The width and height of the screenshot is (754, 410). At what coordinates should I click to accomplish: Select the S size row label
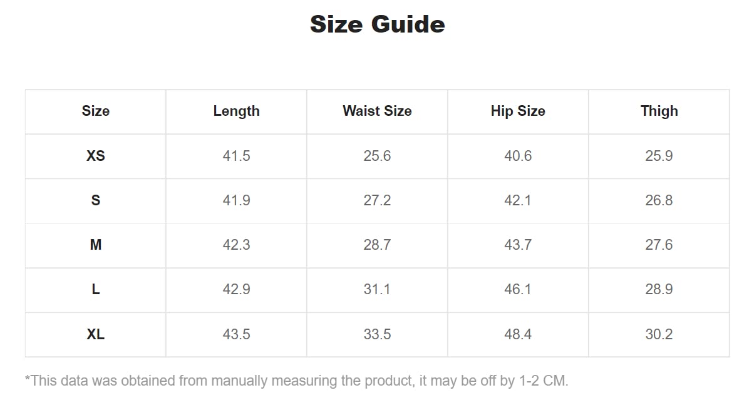[x=95, y=200]
